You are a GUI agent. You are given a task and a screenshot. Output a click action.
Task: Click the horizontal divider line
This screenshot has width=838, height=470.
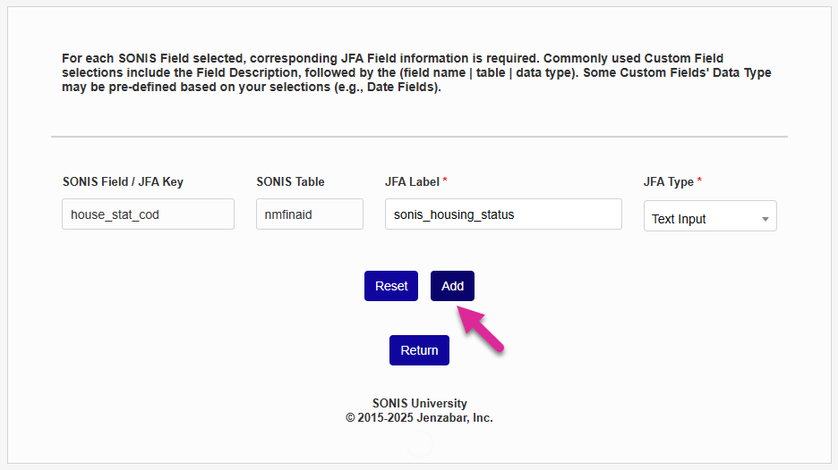419,137
